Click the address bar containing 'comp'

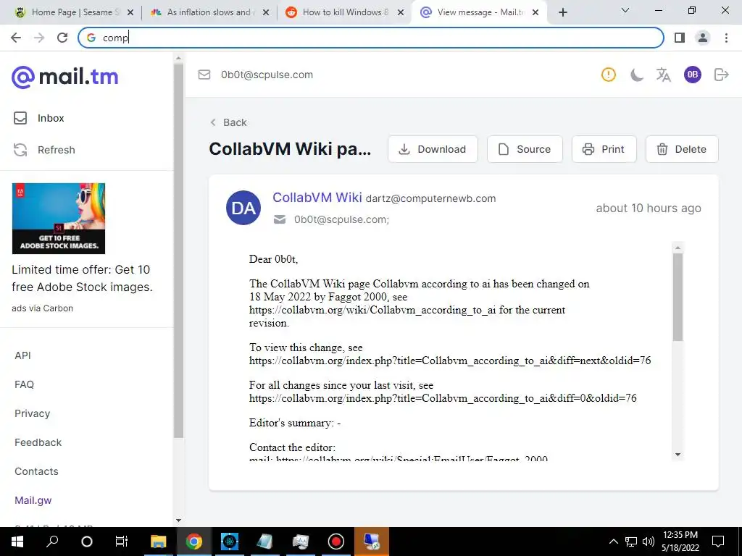point(371,38)
